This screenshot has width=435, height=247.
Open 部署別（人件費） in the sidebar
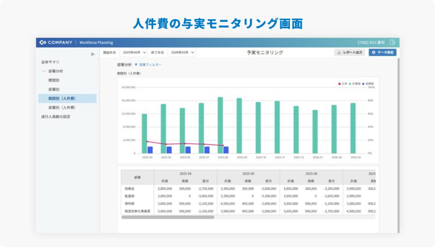(62, 108)
